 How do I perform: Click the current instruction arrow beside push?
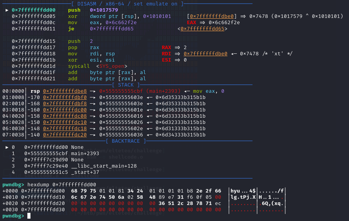point(7,10)
